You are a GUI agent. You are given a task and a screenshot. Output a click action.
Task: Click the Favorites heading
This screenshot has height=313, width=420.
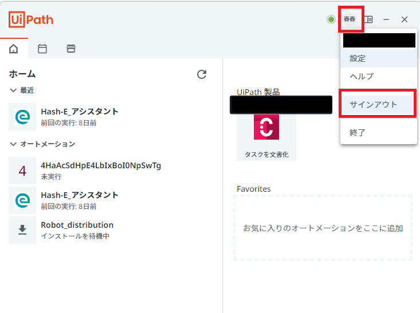254,189
